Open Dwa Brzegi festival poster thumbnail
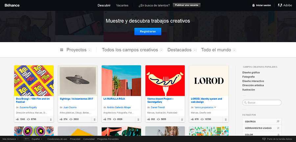 34,81
